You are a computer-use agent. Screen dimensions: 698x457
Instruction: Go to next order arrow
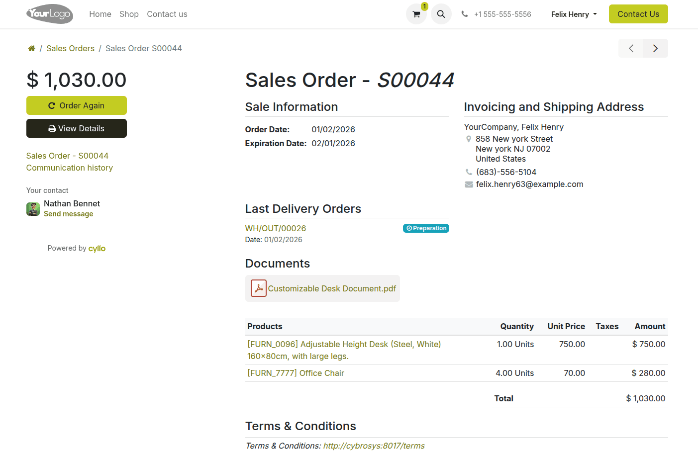[x=655, y=48]
